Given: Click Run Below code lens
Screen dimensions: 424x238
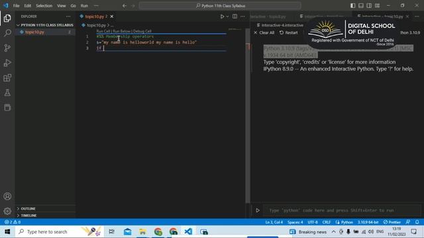Looking at the screenshot, I should (122, 31).
